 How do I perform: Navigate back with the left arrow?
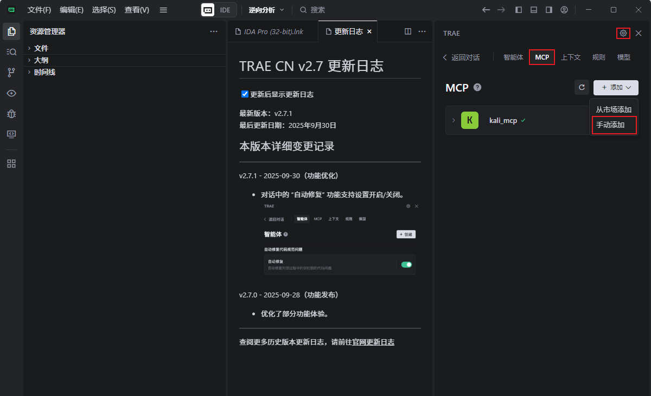pos(486,10)
